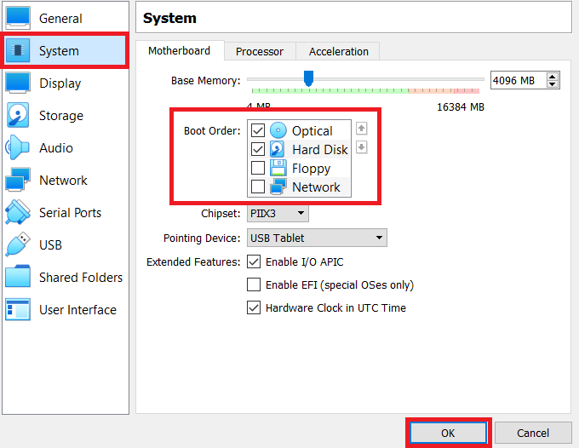
Task: Click the Audio label in sidebar
Action: coord(56,148)
